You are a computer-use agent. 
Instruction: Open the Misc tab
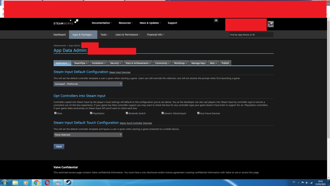tap(213, 63)
